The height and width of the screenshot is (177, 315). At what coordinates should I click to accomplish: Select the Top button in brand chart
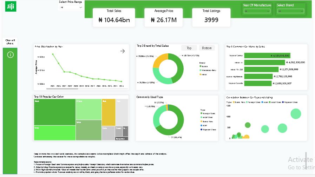coord(189,48)
